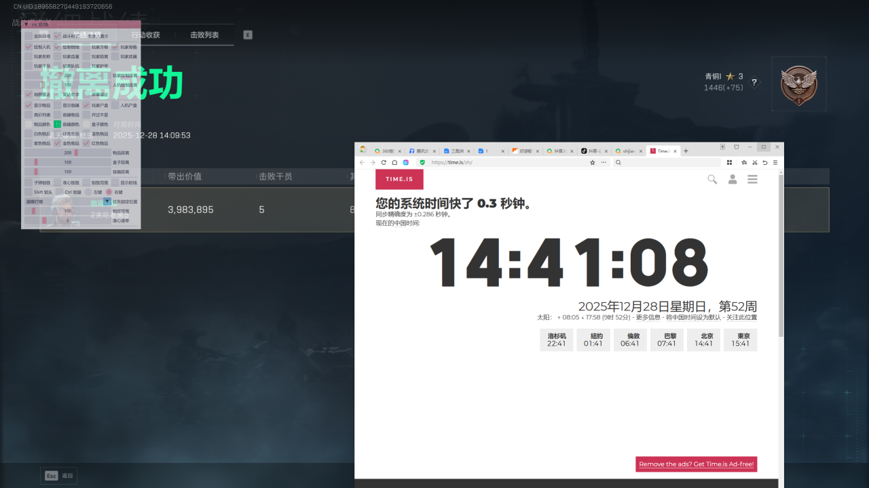
Task: Click the browser home icon
Action: click(x=394, y=163)
